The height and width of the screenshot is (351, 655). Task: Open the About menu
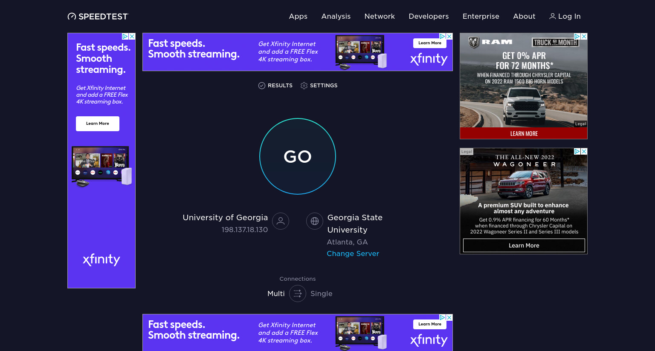point(524,16)
